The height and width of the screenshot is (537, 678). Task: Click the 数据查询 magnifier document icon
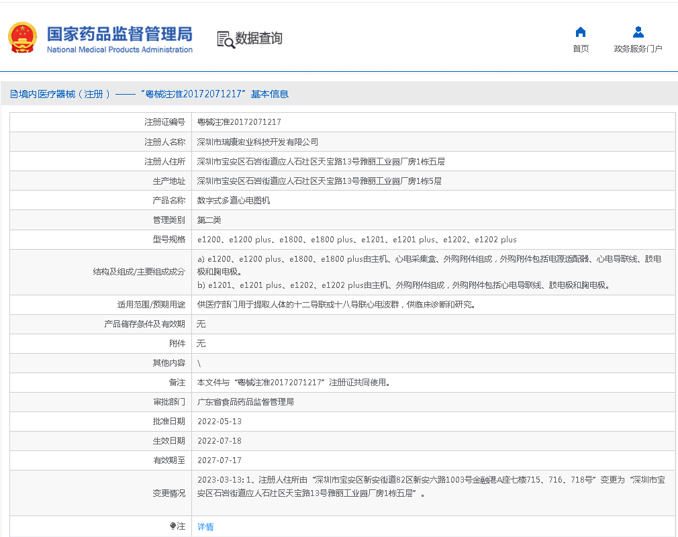226,40
